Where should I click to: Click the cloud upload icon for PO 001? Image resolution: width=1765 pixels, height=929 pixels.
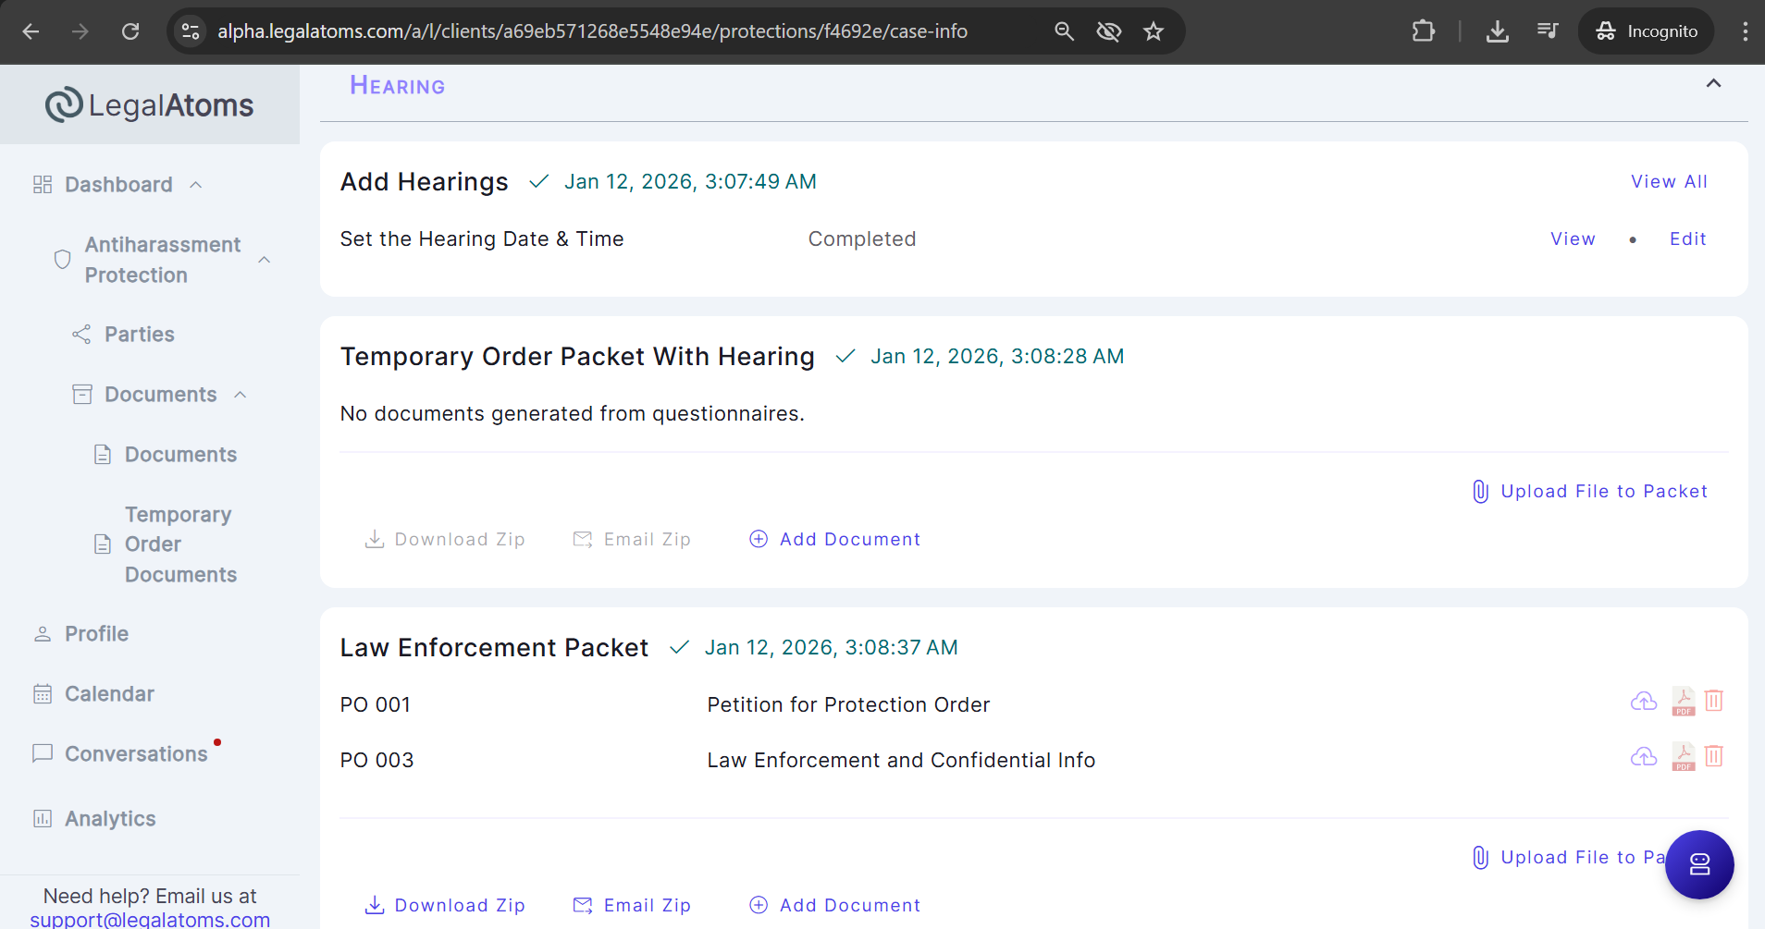coord(1643,702)
